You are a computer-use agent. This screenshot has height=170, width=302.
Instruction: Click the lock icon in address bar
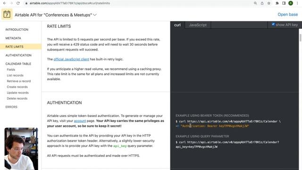pyautogui.click(x=26, y=3)
